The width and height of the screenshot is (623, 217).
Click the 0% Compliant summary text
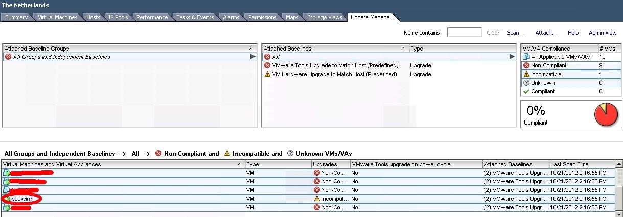click(536, 115)
